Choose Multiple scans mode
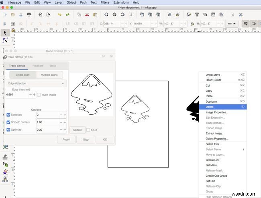 tap(49, 75)
